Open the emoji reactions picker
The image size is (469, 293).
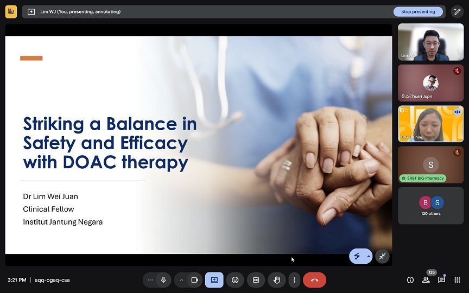click(x=235, y=280)
